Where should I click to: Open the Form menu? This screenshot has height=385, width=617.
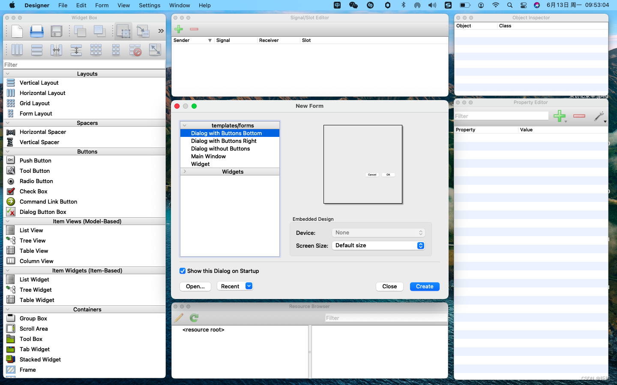[102, 5]
